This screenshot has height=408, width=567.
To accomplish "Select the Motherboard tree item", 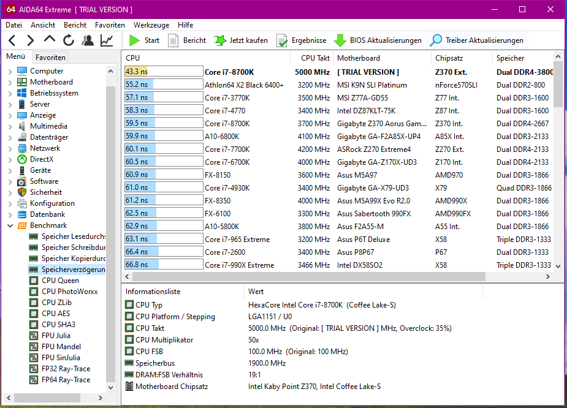I will (x=51, y=82).
